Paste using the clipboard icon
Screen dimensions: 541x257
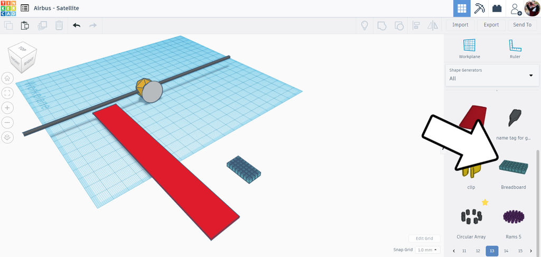(x=25, y=25)
